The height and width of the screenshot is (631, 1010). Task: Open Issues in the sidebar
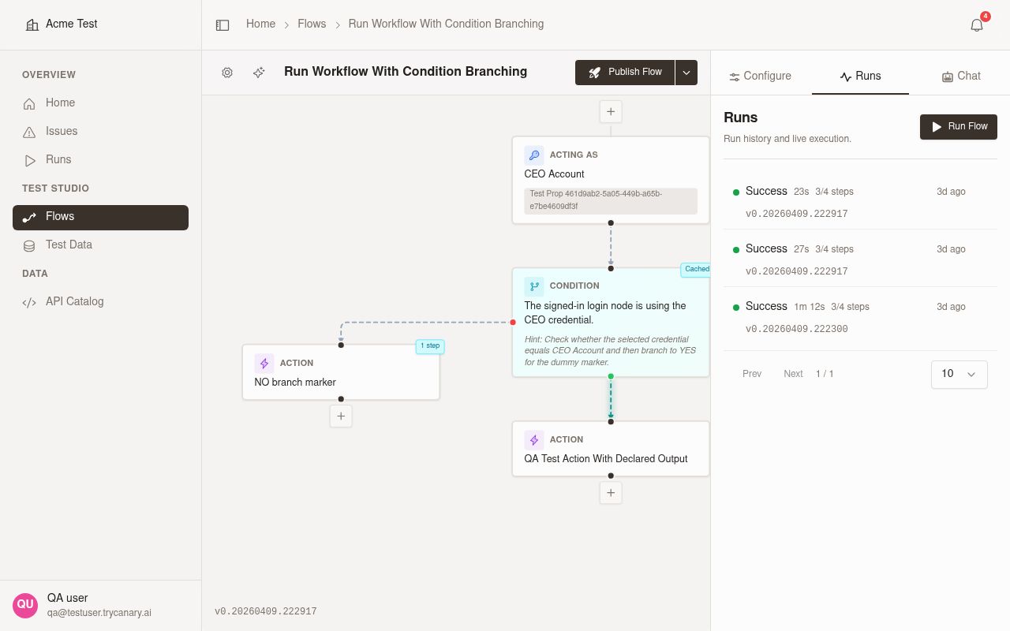coord(100,132)
